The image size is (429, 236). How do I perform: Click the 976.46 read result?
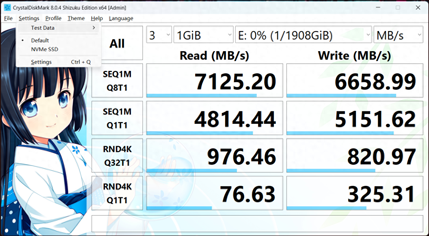pyautogui.click(x=215, y=156)
